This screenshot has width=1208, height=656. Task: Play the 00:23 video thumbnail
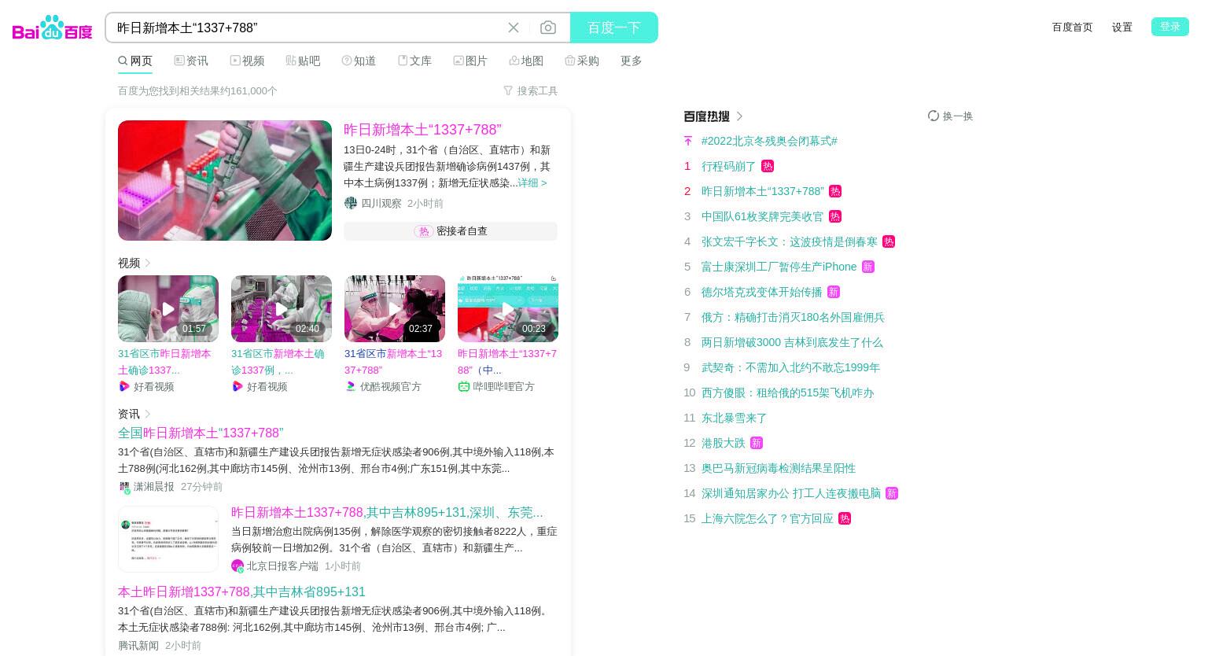point(508,308)
